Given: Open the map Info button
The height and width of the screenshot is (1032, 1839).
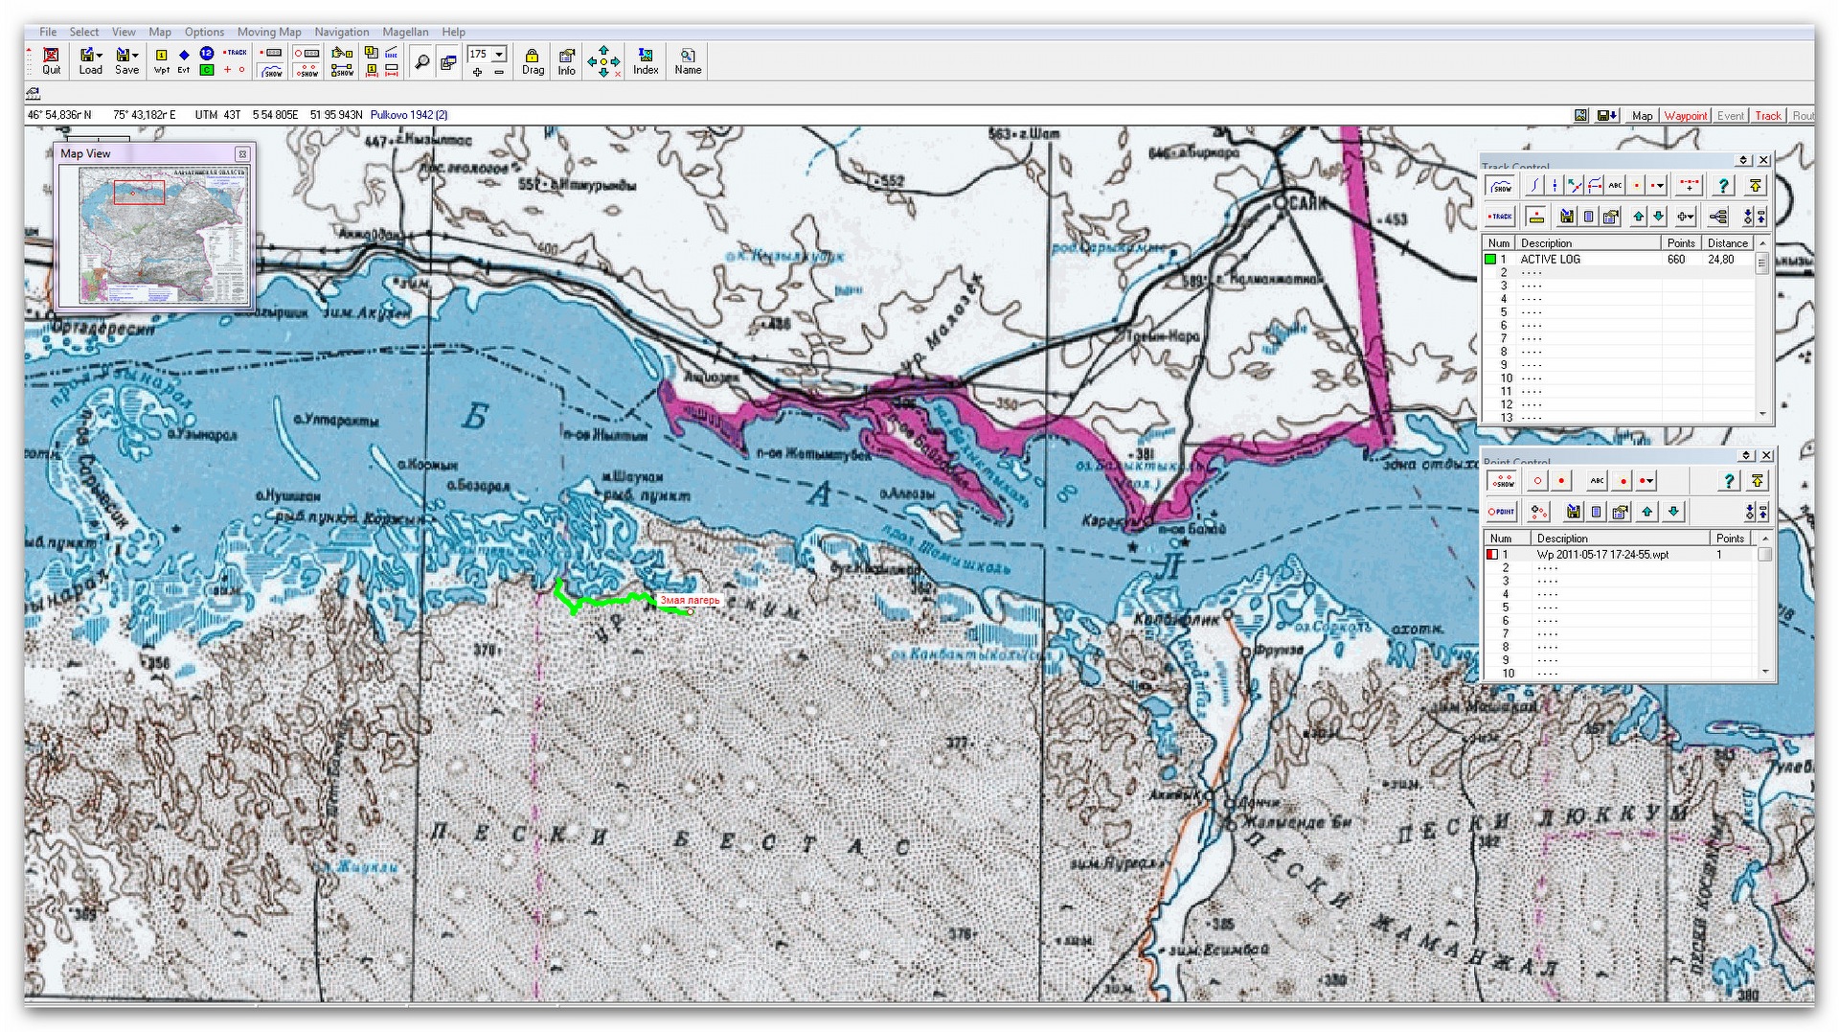Looking at the screenshot, I should [567, 61].
